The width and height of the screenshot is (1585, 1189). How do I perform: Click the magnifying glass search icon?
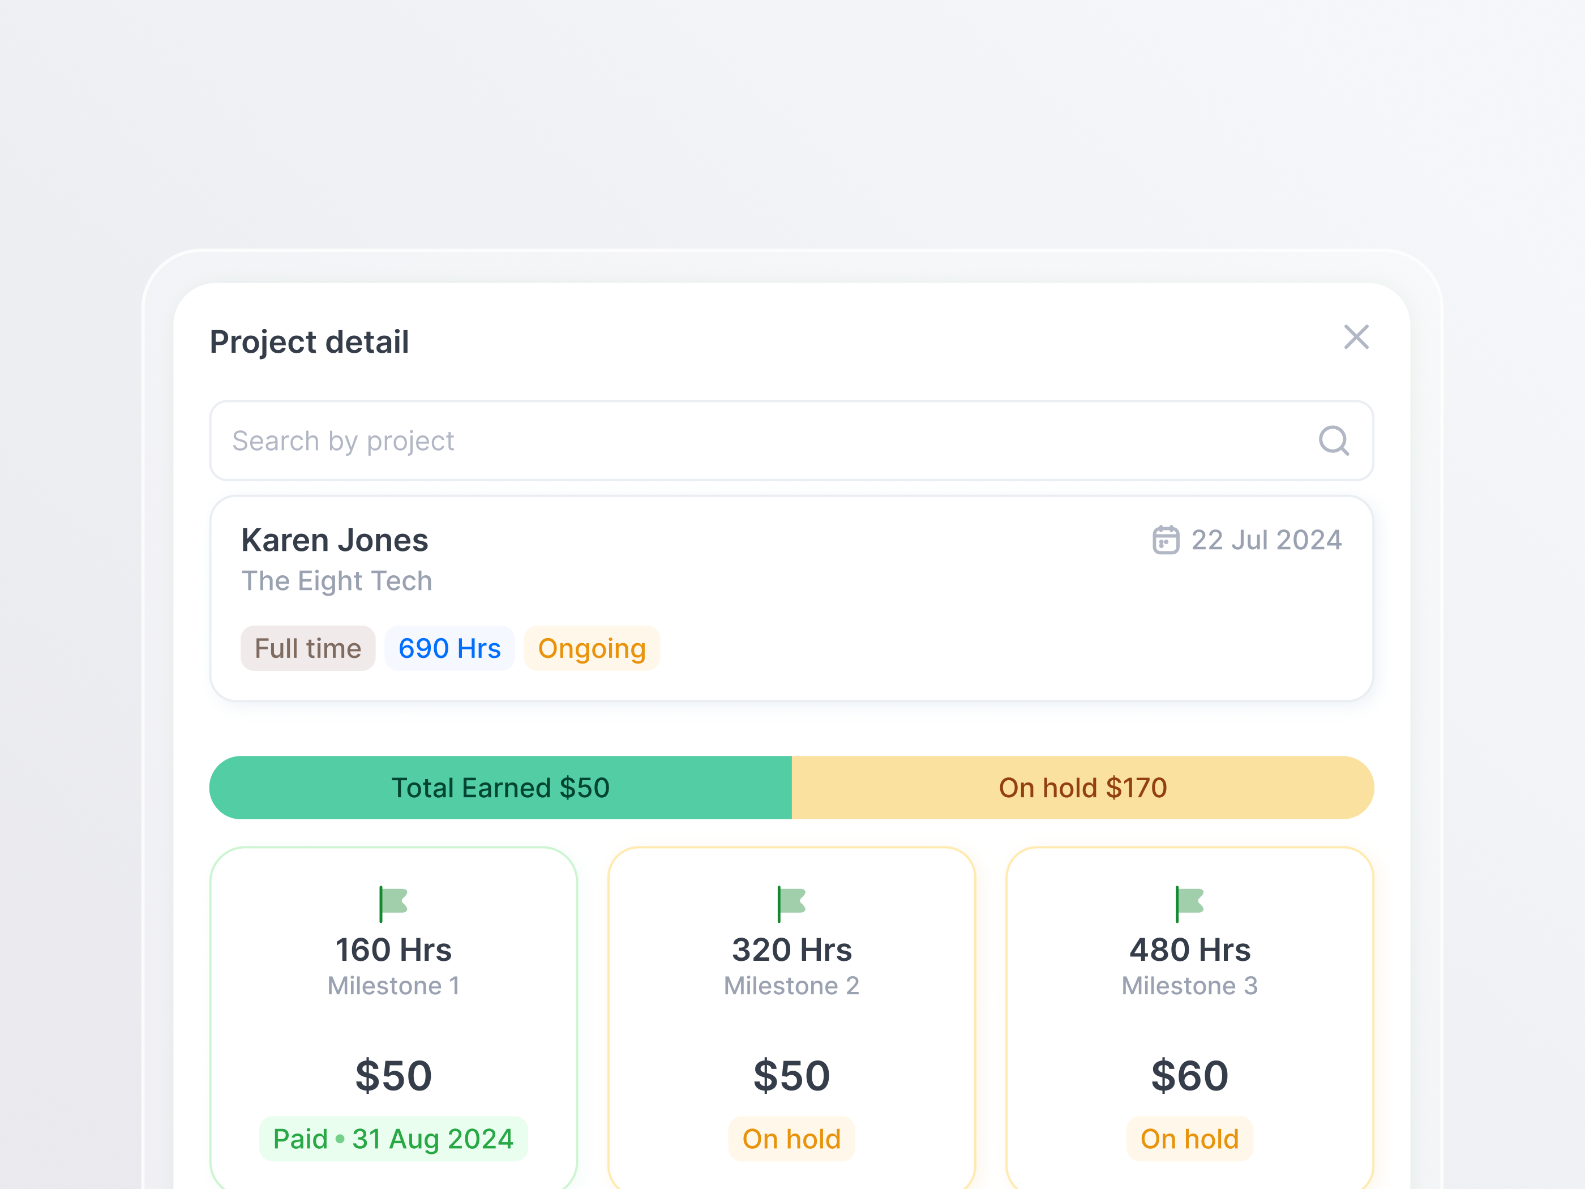1334,442
